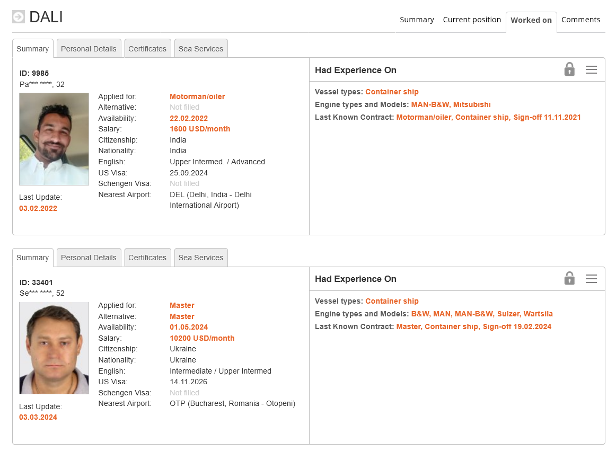Open hamburger menu in Pa*** record

(x=591, y=69)
